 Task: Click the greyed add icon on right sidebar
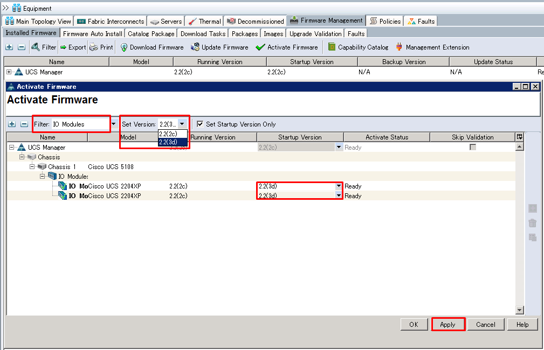pyautogui.click(x=533, y=208)
